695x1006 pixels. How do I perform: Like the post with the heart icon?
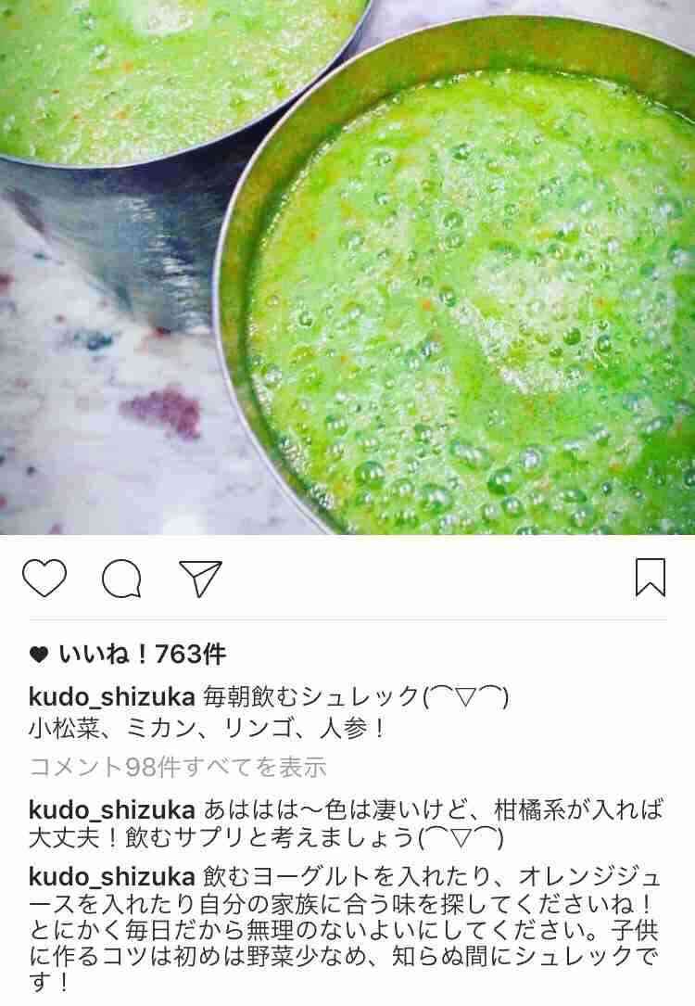click(x=44, y=578)
